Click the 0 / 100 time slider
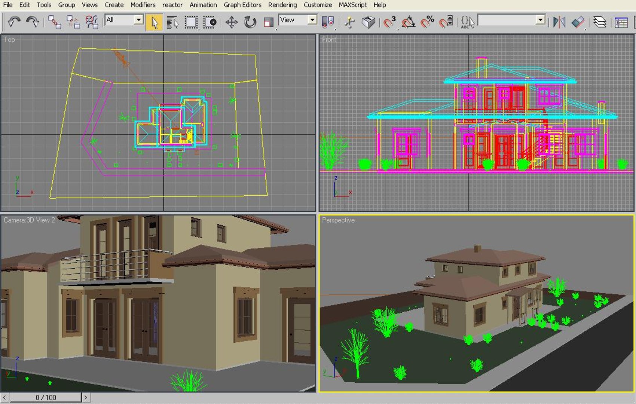 click(x=45, y=397)
